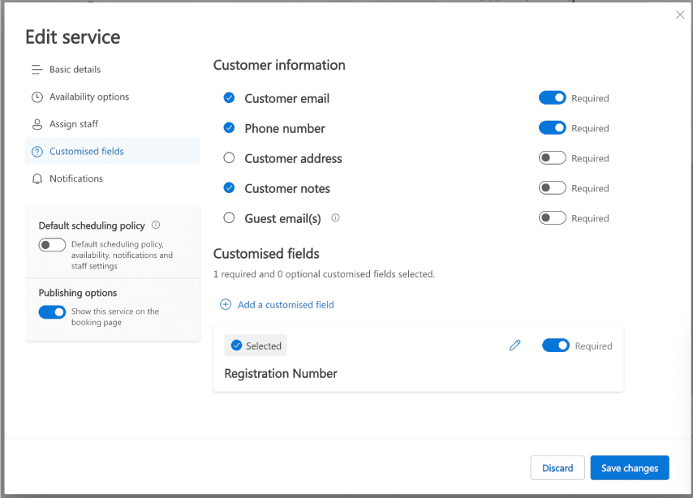The height and width of the screenshot is (498, 693).
Task: Click the lines icon for Basic details
Action: [37, 70]
